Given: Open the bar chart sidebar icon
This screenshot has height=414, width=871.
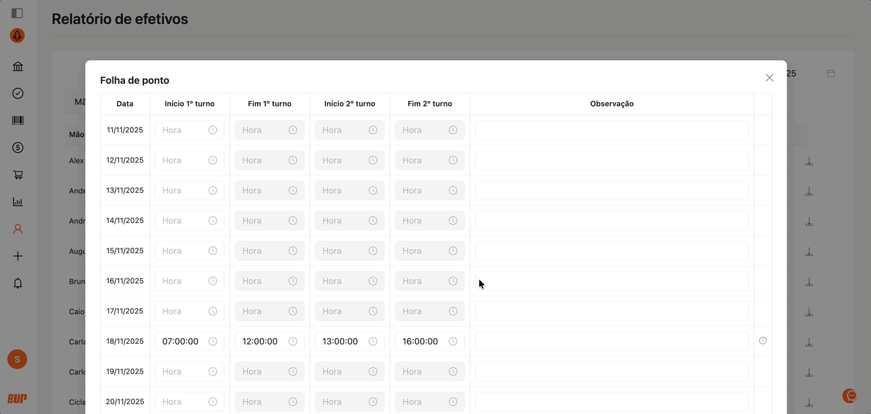Looking at the screenshot, I should (18, 202).
